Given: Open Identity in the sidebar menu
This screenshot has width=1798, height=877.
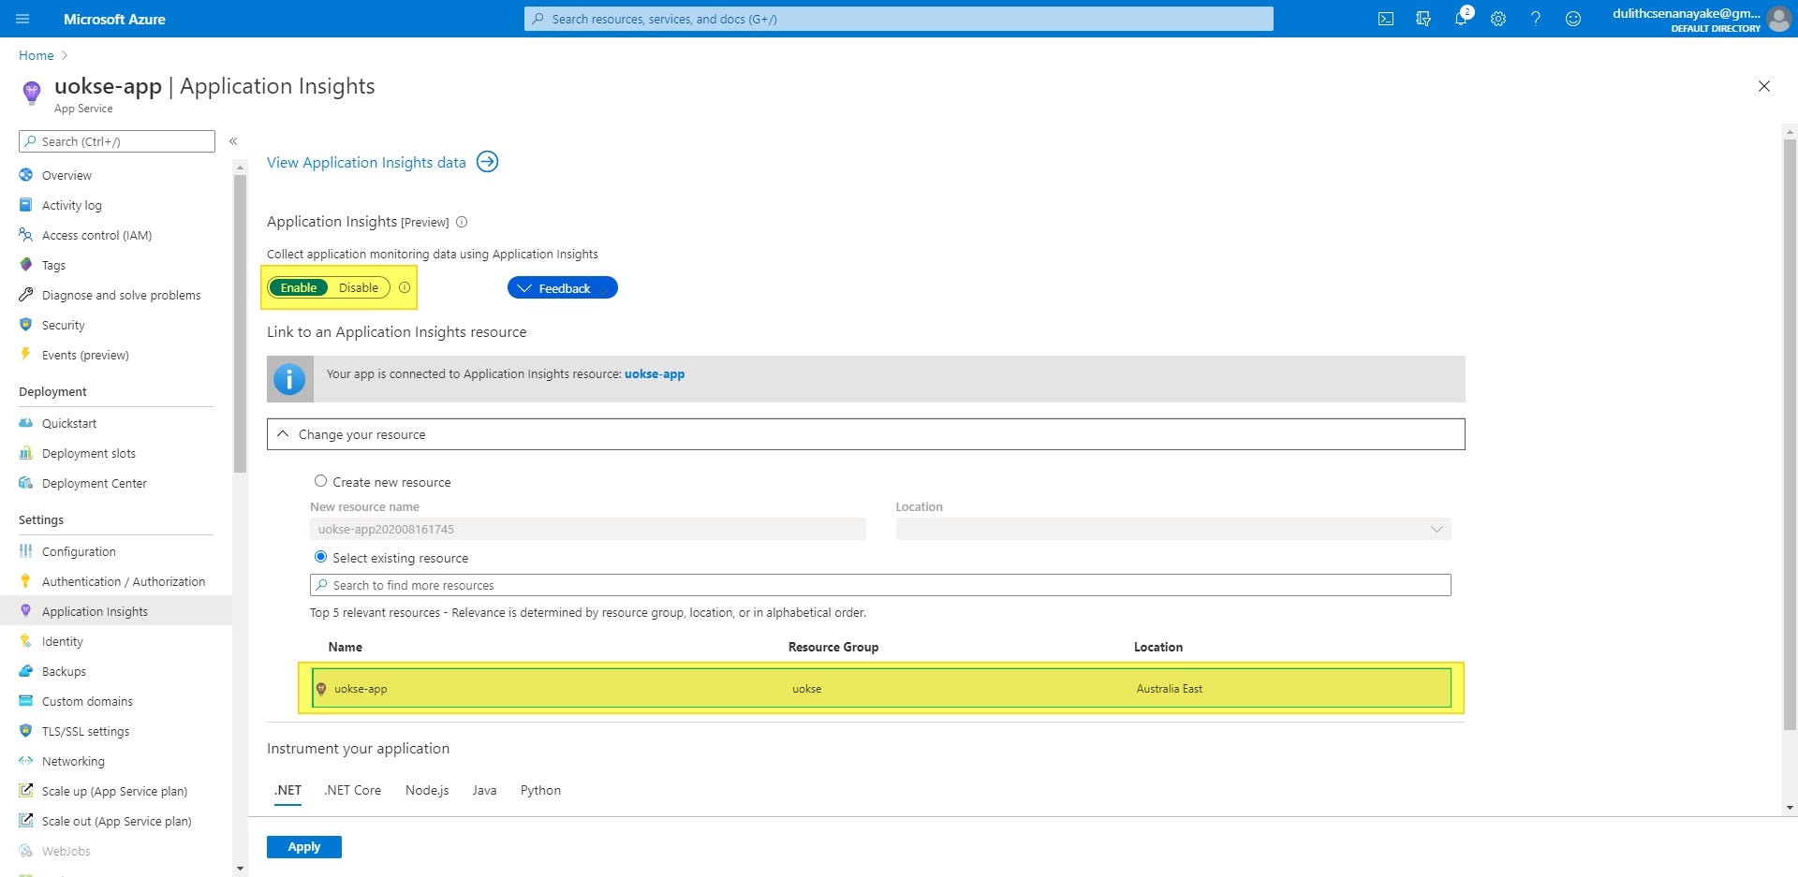Looking at the screenshot, I should tap(116, 641).
